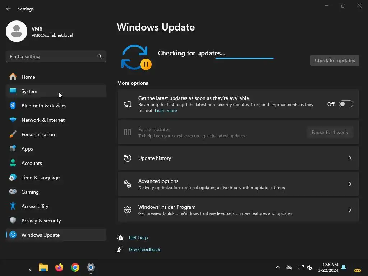
Task: Open the Apps settings category
Action: click(x=56, y=148)
